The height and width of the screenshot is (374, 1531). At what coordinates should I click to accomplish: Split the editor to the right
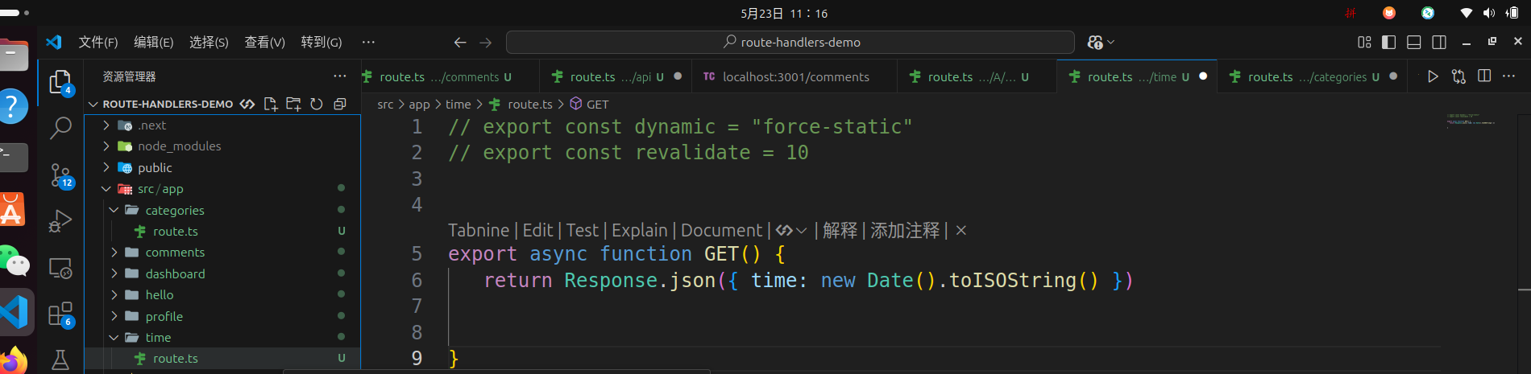click(1484, 76)
